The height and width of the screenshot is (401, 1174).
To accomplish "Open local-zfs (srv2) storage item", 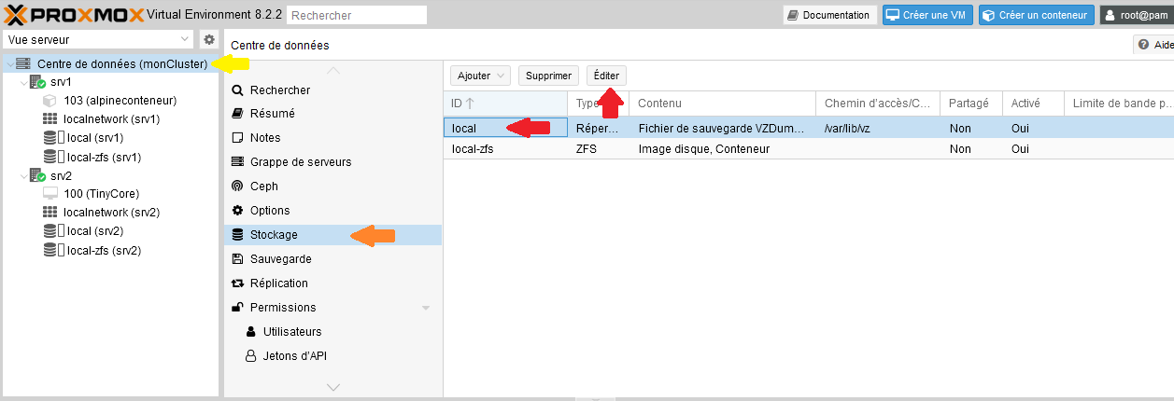I will coord(104,250).
